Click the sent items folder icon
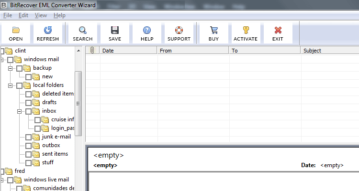359x191 pixels. (36, 154)
